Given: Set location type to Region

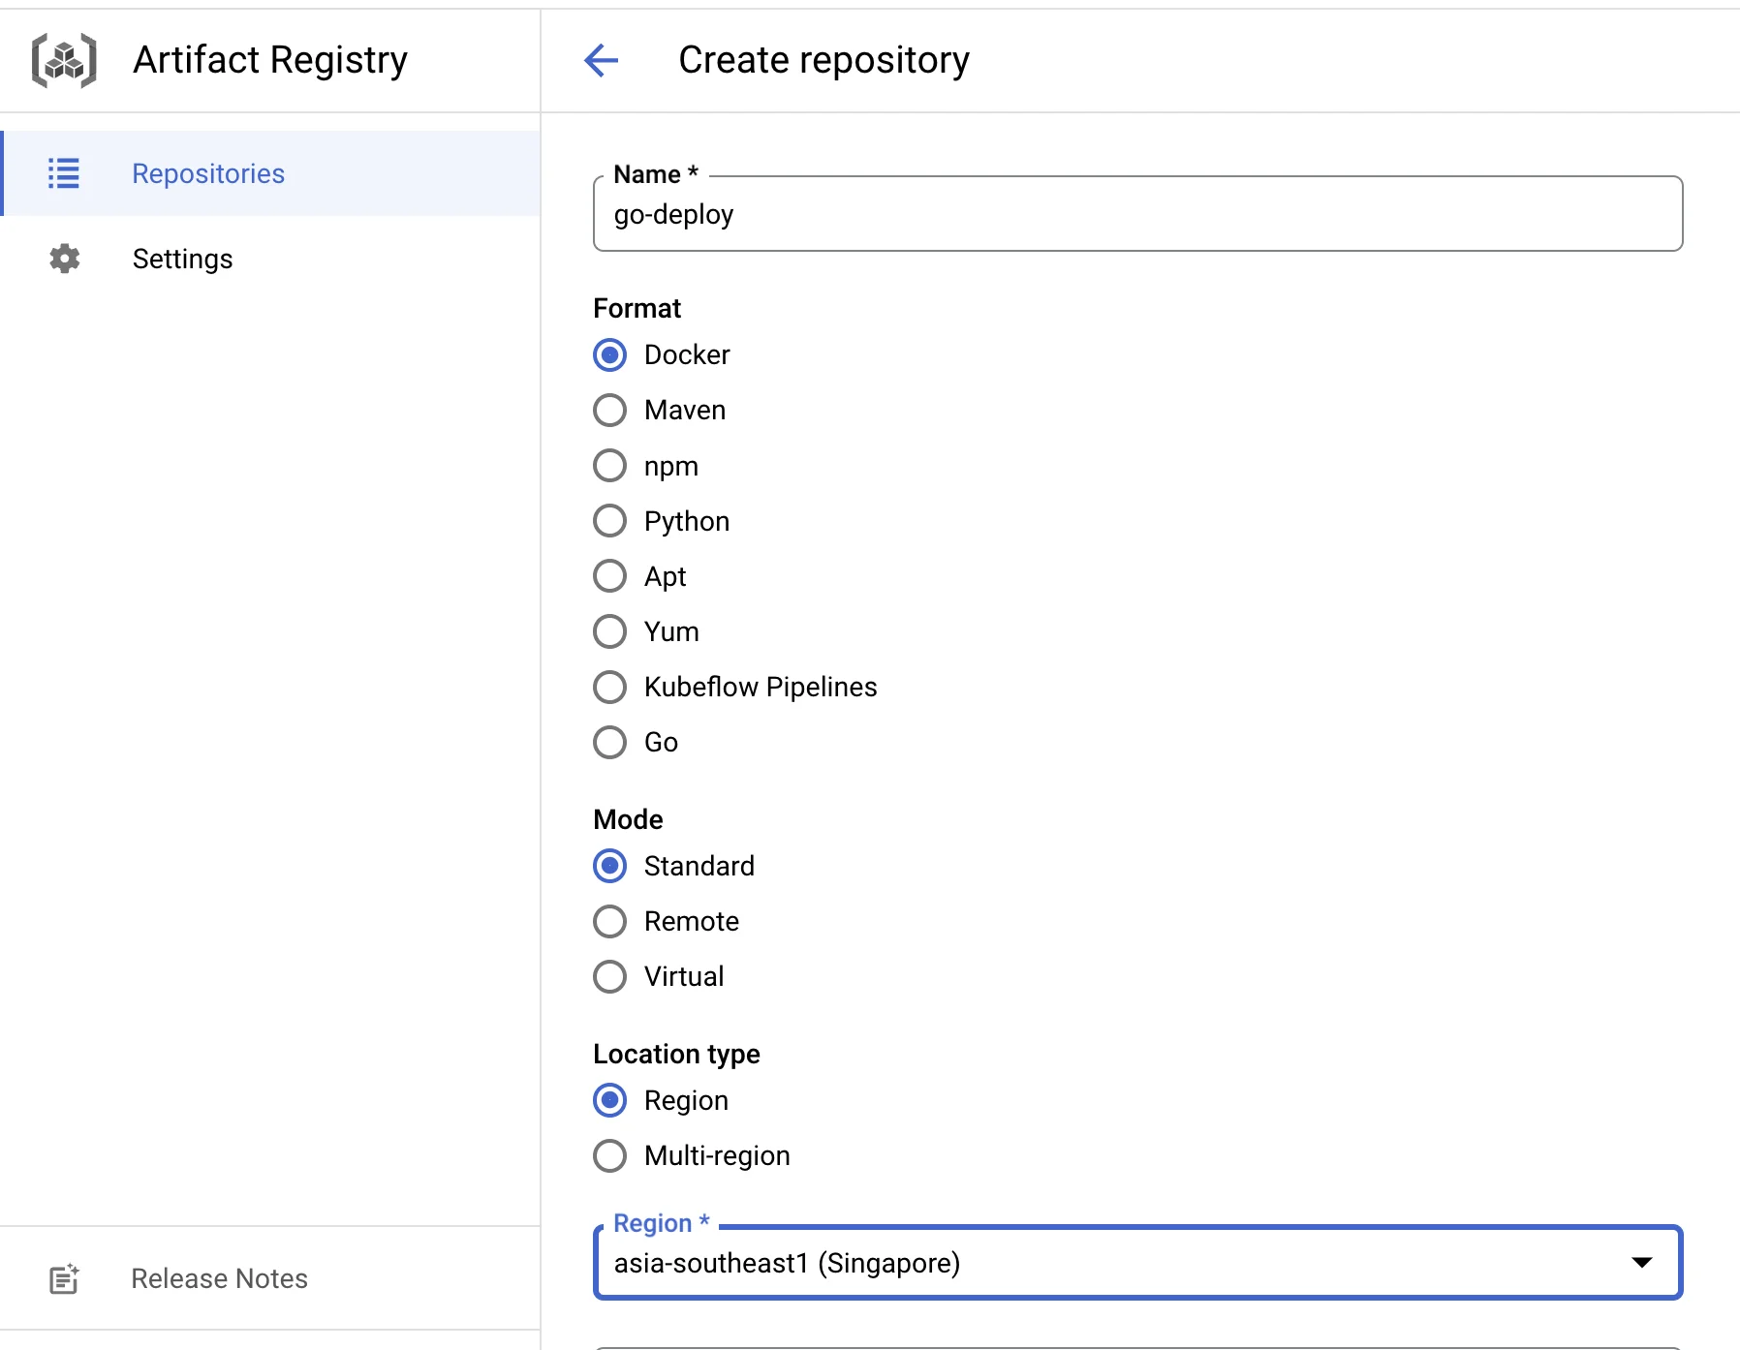Looking at the screenshot, I should 609,1100.
